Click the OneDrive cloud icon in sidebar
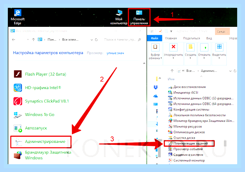The height and width of the screenshot is (172, 245). pyautogui.click(x=156, y=96)
